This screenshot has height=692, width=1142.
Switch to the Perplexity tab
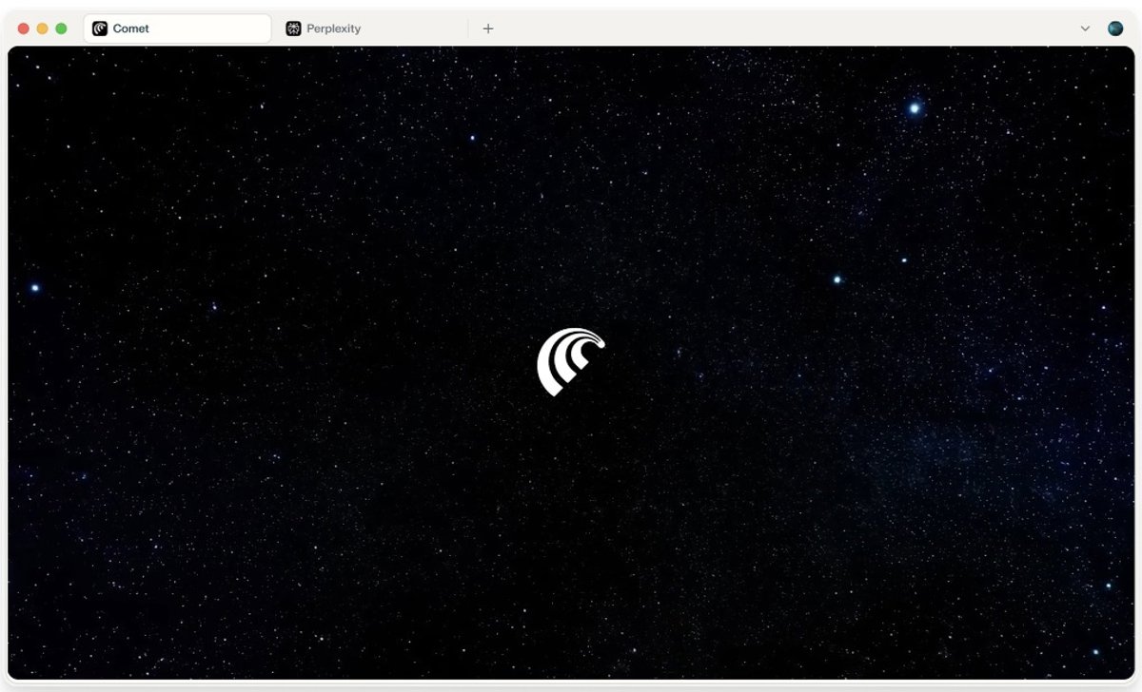point(333,29)
